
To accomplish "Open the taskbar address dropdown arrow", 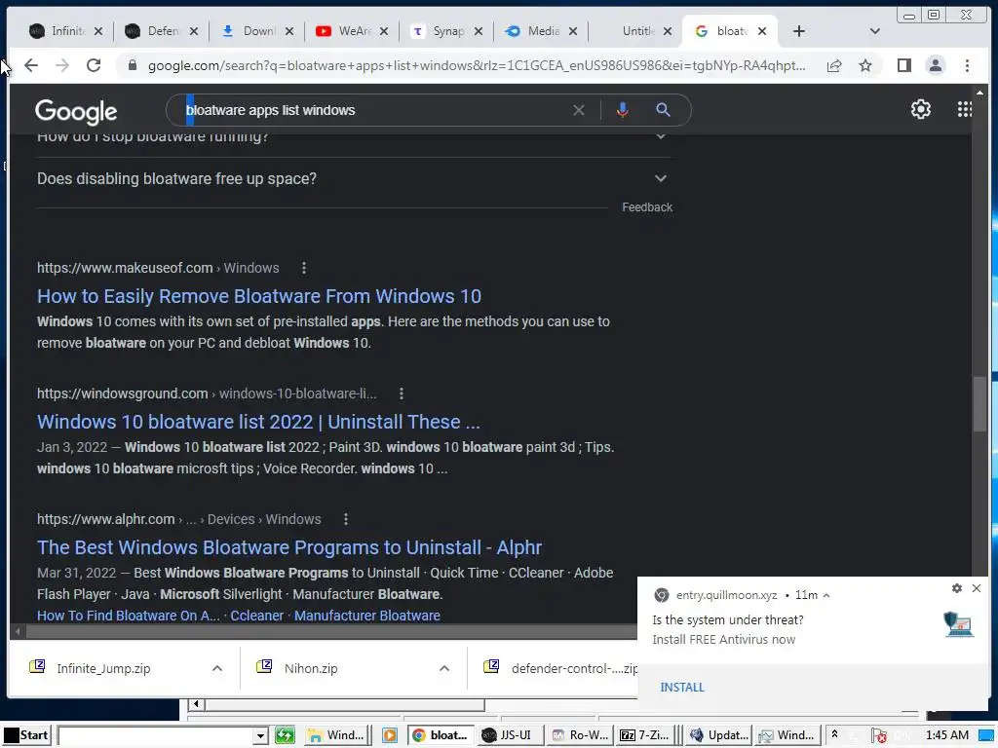I will [259, 736].
